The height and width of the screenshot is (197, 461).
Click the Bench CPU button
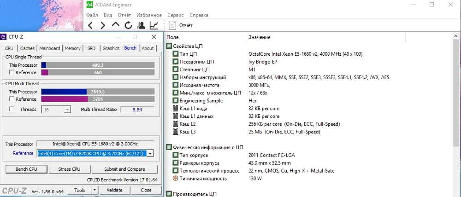point(26,169)
